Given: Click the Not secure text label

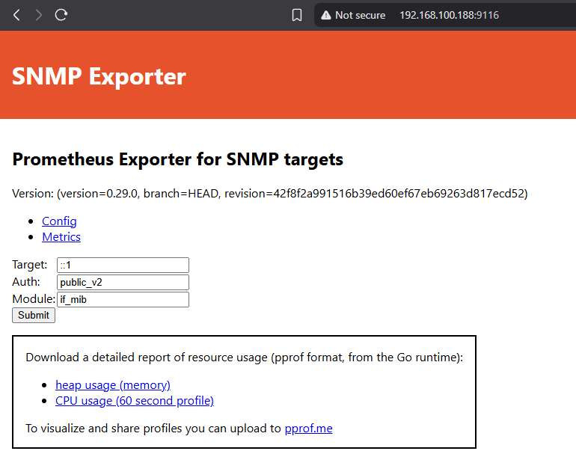Looking at the screenshot, I should click(360, 15).
